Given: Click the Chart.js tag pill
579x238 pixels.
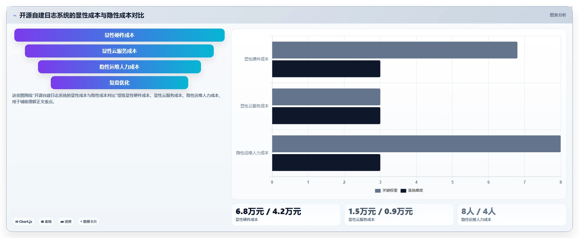Looking at the screenshot, I should pos(24,222).
